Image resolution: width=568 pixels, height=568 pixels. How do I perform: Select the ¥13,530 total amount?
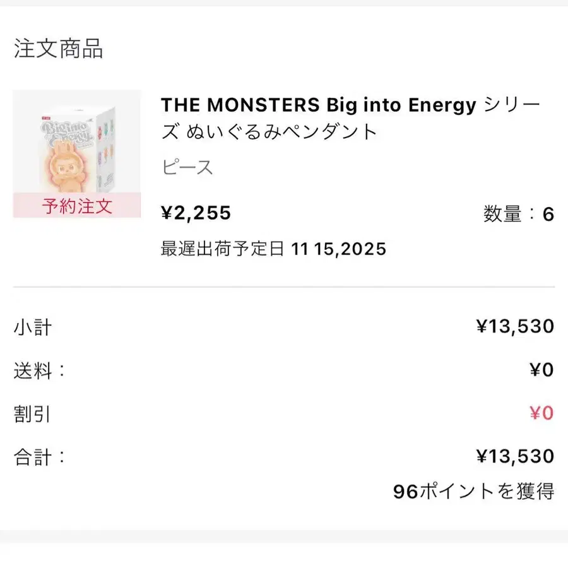(x=515, y=456)
